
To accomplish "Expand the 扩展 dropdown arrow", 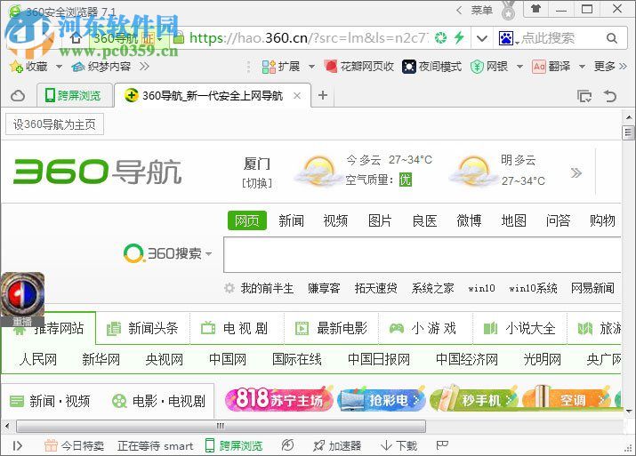I will pos(311,67).
